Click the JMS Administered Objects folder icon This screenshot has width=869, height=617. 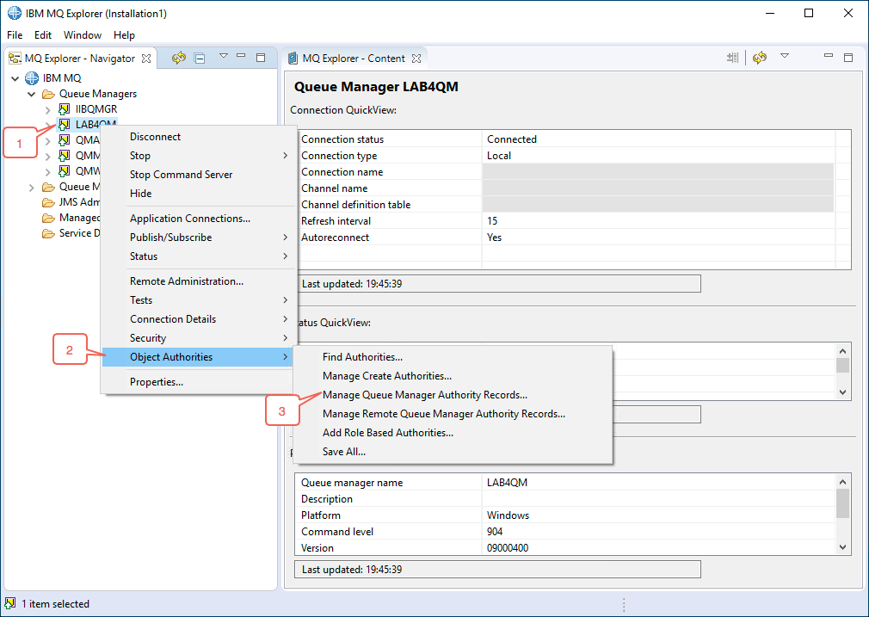(49, 202)
